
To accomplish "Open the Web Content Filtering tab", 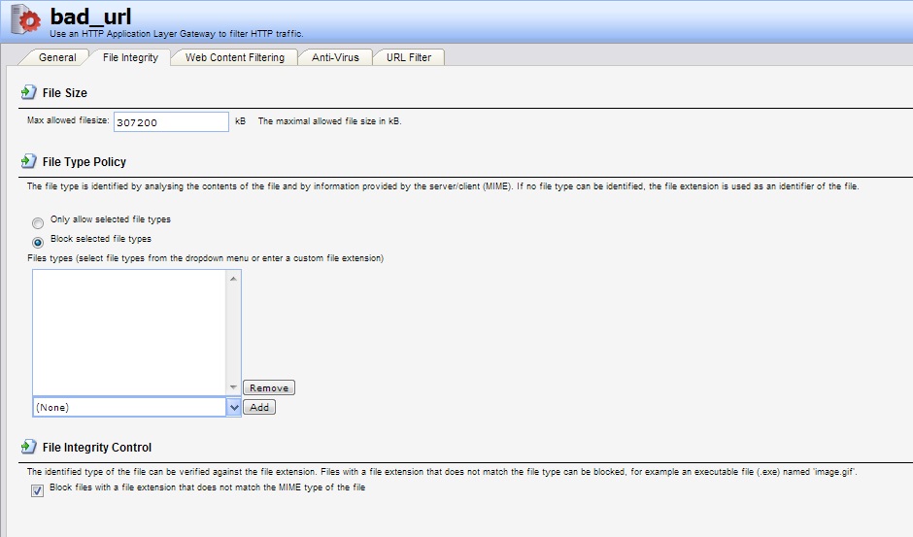I will click(235, 57).
